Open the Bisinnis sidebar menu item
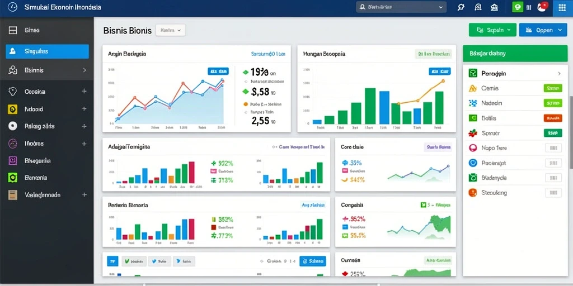This screenshot has width=573, height=286. [47, 70]
